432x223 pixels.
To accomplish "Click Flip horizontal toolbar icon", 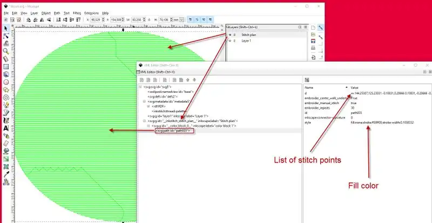I will (x=42, y=19).
